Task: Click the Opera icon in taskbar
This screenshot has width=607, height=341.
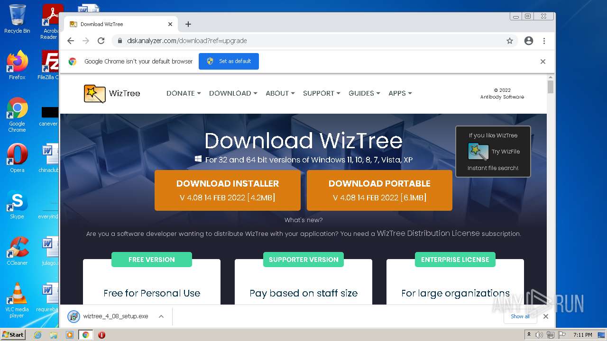Action: click(x=101, y=335)
